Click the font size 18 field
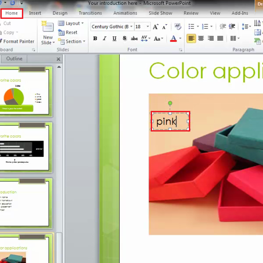 click(140, 27)
